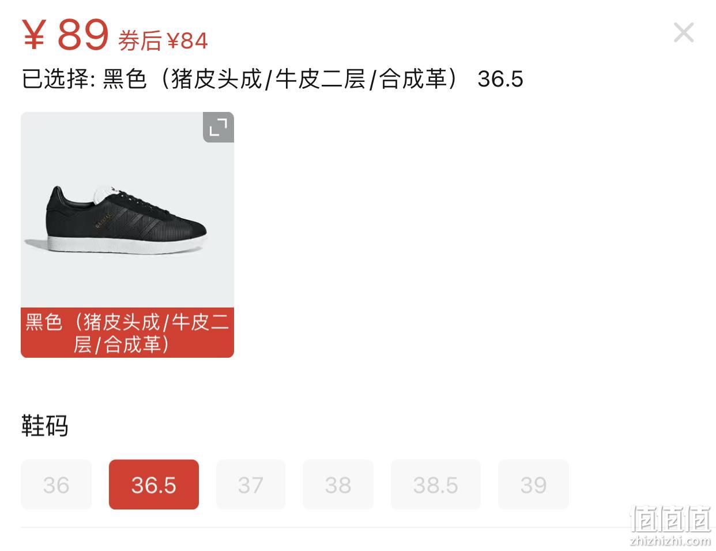This screenshot has height=551, width=716.
Task: Select shoe size 37
Action: point(251,485)
